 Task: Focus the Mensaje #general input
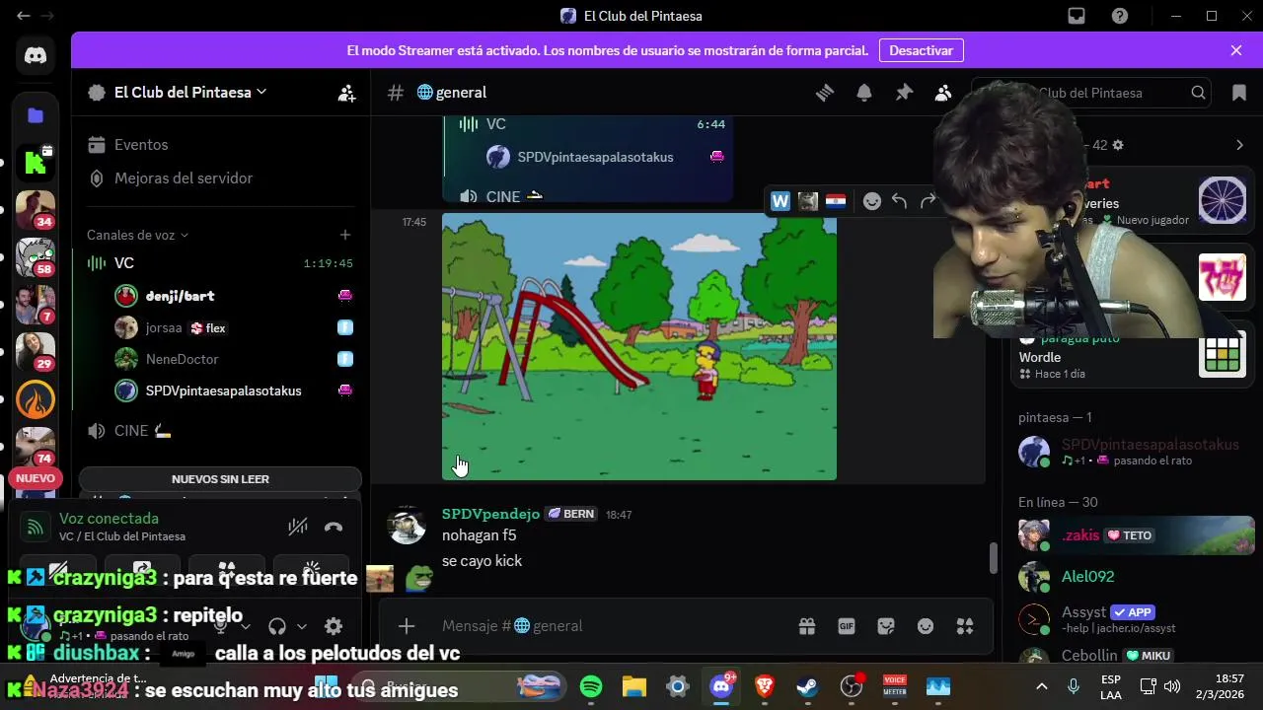[x=612, y=626]
